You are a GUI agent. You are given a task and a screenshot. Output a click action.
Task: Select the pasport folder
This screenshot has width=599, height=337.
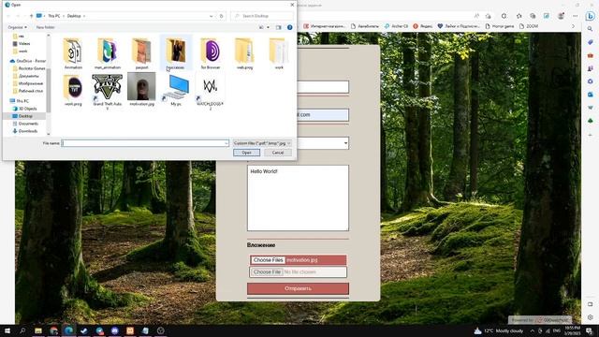[141, 53]
